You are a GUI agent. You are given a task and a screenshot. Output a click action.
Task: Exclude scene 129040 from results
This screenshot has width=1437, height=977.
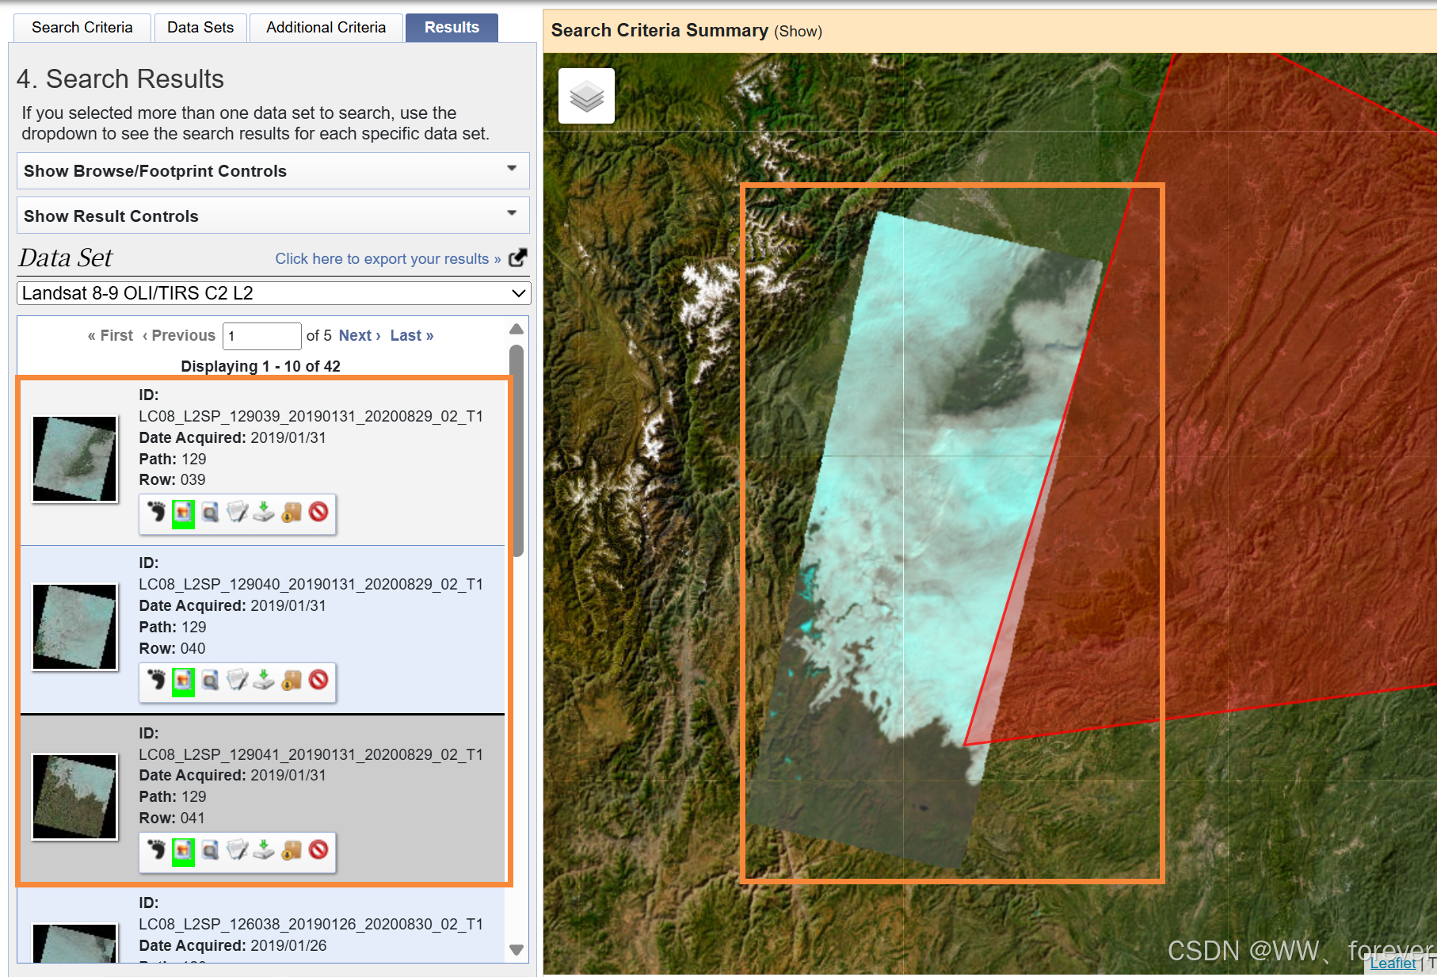click(318, 681)
